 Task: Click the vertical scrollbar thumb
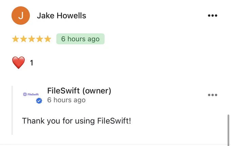(x=228, y=130)
